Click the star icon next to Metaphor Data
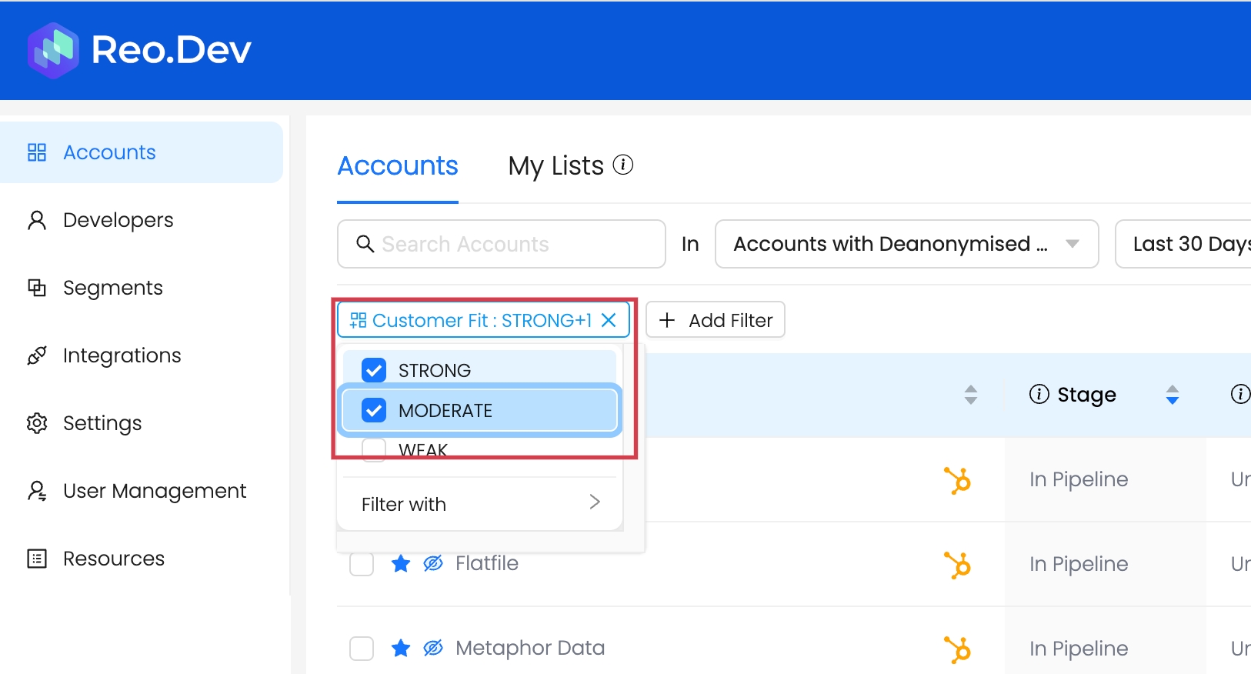This screenshot has height=674, width=1251. [x=401, y=649]
